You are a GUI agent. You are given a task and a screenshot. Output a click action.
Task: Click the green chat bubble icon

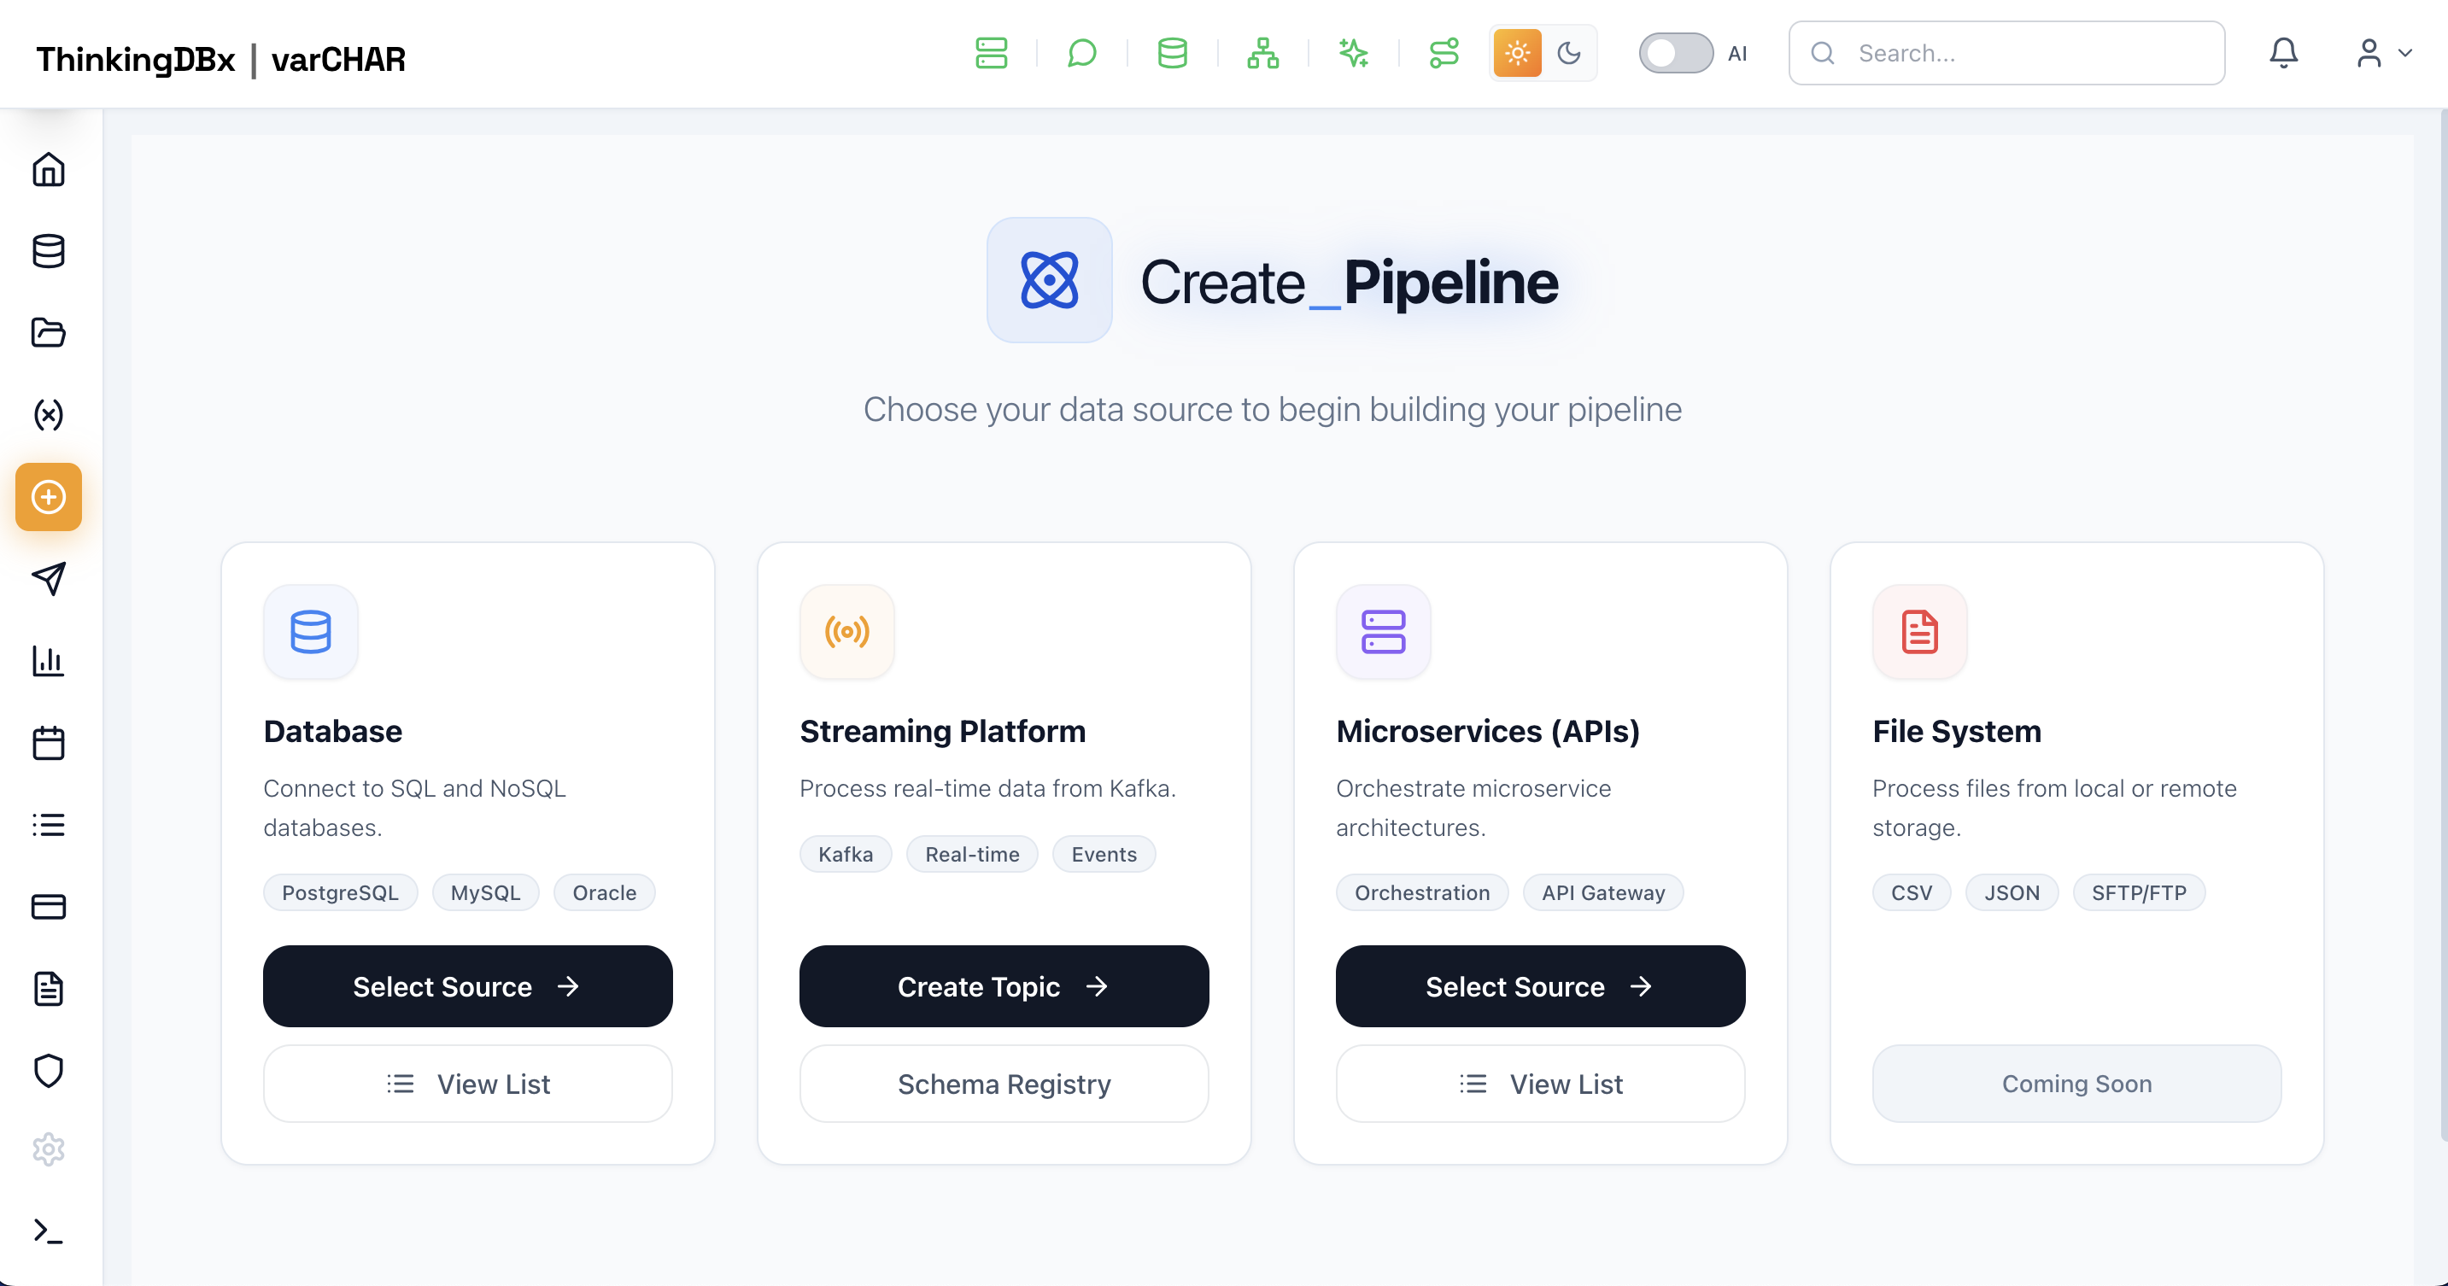point(1081,53)
